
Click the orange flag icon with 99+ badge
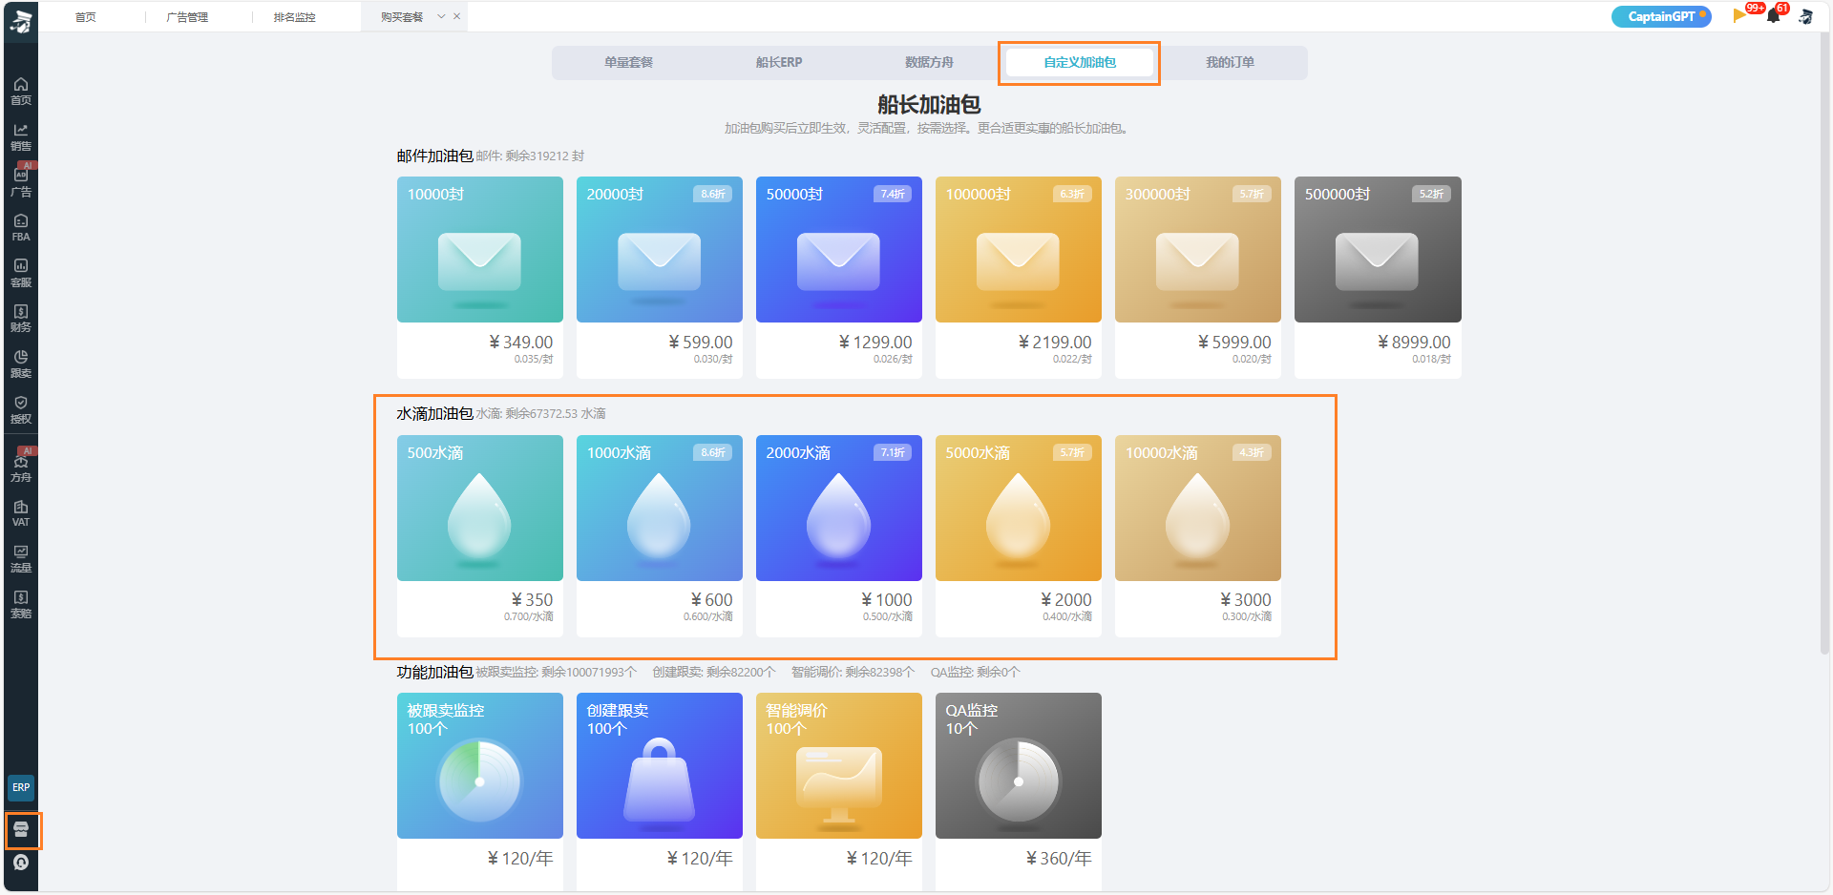point(1739,16)
